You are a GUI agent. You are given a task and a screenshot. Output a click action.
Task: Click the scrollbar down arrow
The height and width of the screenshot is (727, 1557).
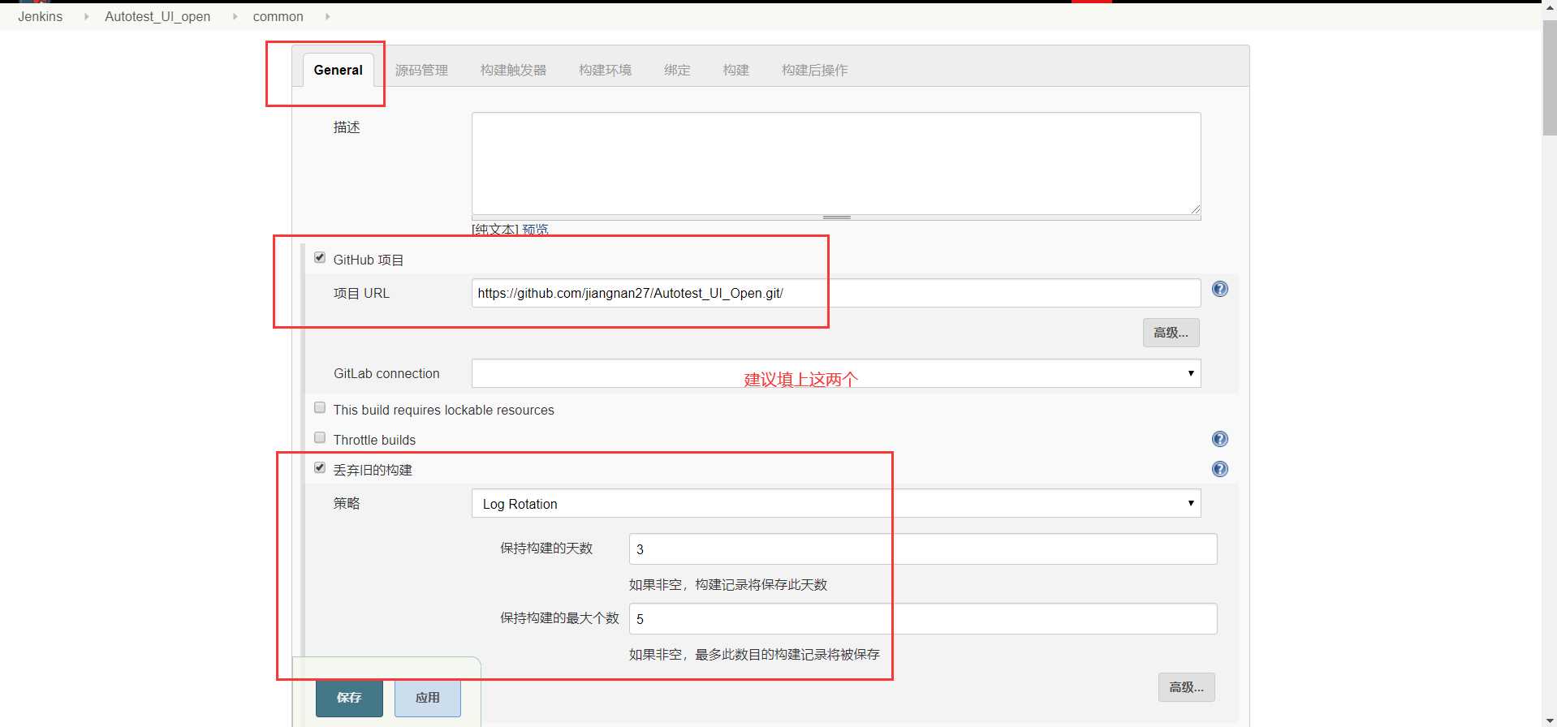1549,721
